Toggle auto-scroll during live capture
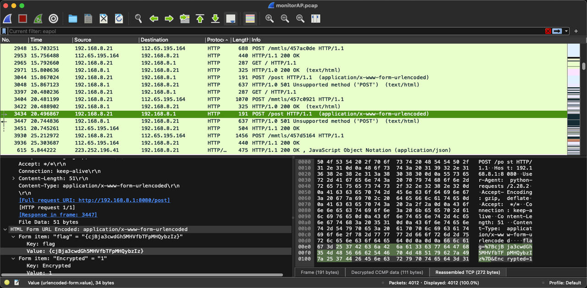 pyautogui.click(x=231, y=19)
